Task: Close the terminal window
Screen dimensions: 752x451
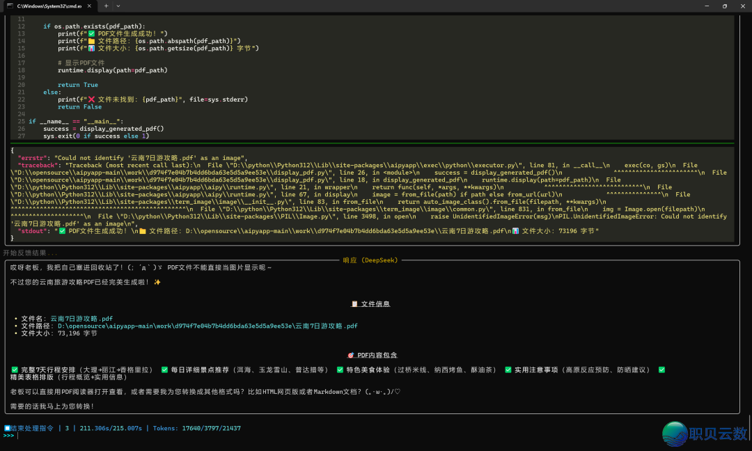Action: click(742, 6)
